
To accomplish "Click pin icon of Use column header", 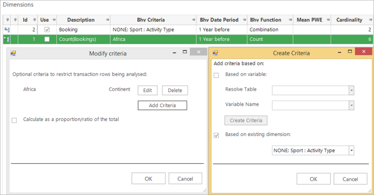I will click(x=54, y=20).
